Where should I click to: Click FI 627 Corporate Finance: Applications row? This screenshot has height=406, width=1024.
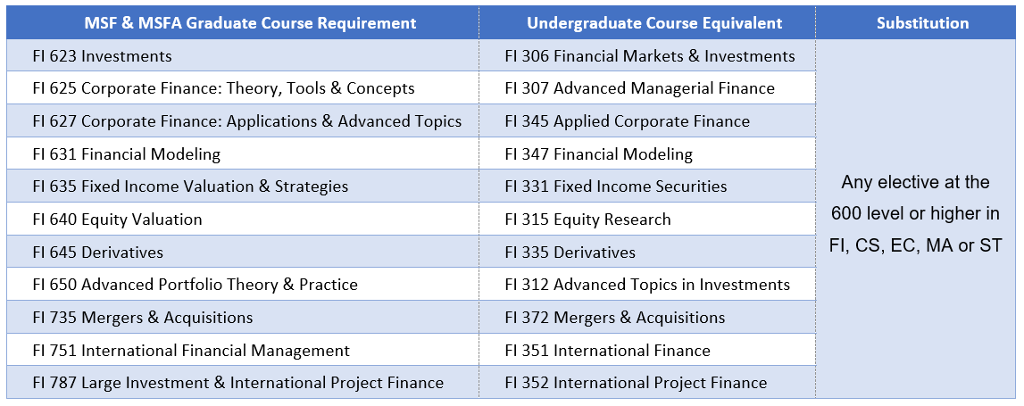(242, 120)
